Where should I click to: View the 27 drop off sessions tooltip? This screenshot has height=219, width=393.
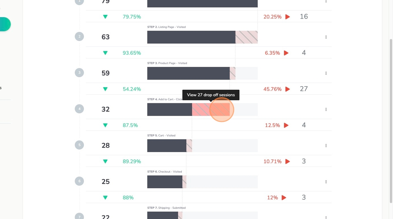click(x=211, y=95)
